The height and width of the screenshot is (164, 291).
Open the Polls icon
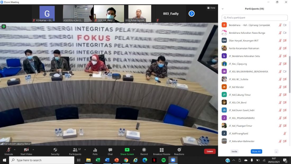click(95, 150)
